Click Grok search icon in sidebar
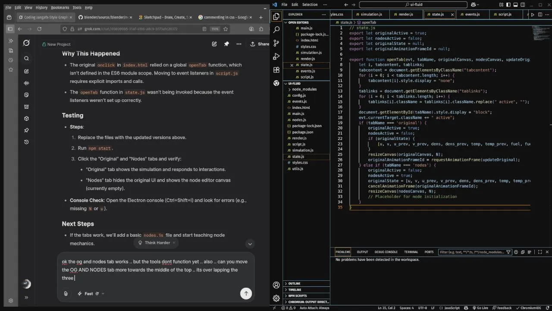The image size is (552, 311). click(26, 58)
